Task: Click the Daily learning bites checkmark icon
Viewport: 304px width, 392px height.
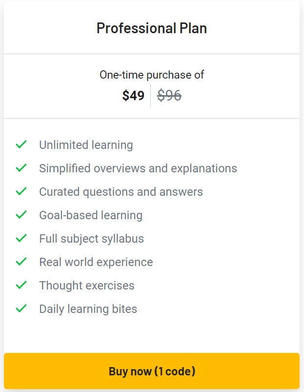Action: pyautogui.click(x=20, y=309)
